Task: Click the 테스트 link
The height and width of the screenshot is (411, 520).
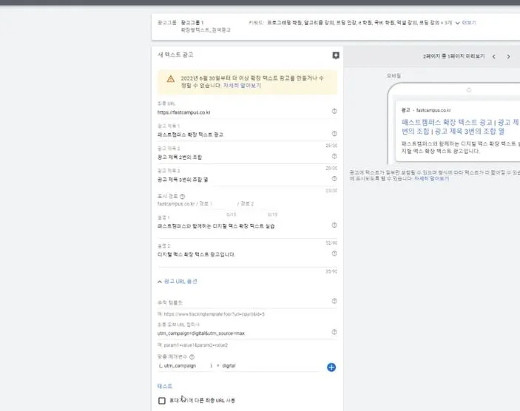Action: point(165,386)
